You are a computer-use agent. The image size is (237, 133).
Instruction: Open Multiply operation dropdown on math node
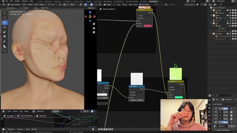point(137,92)
